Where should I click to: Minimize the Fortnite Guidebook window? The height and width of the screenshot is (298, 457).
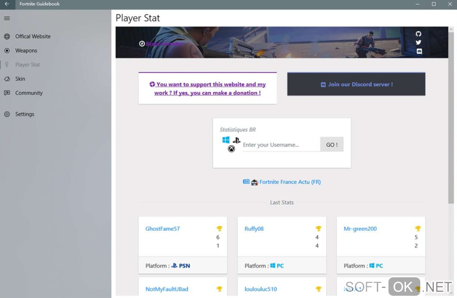pyautogui.click(x=418, y=4)
